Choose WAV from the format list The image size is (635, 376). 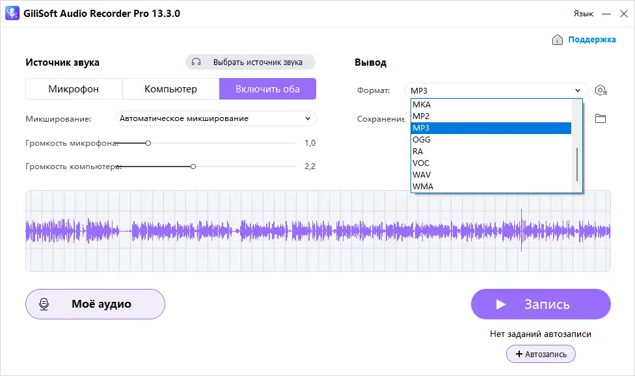pyautogui.click(x=491, y=175)
